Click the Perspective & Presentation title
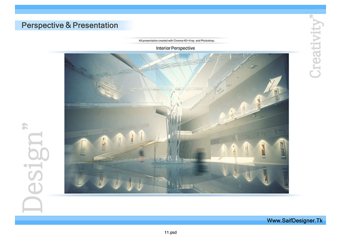The image size is (341, 241). click(x=70, y=25)
